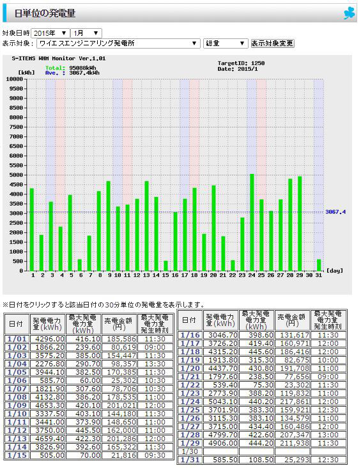Image resolution: width=361 pixels, height=468 pixels.
Task: Open the 1/14 date link
Action: (17, 447)
